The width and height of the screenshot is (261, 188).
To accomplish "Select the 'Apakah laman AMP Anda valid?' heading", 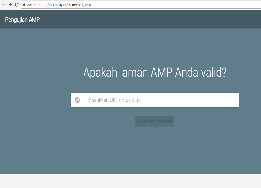I will 155,72.
